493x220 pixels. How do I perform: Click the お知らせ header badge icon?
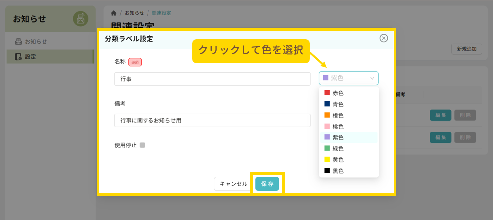[x=80, y=19]
